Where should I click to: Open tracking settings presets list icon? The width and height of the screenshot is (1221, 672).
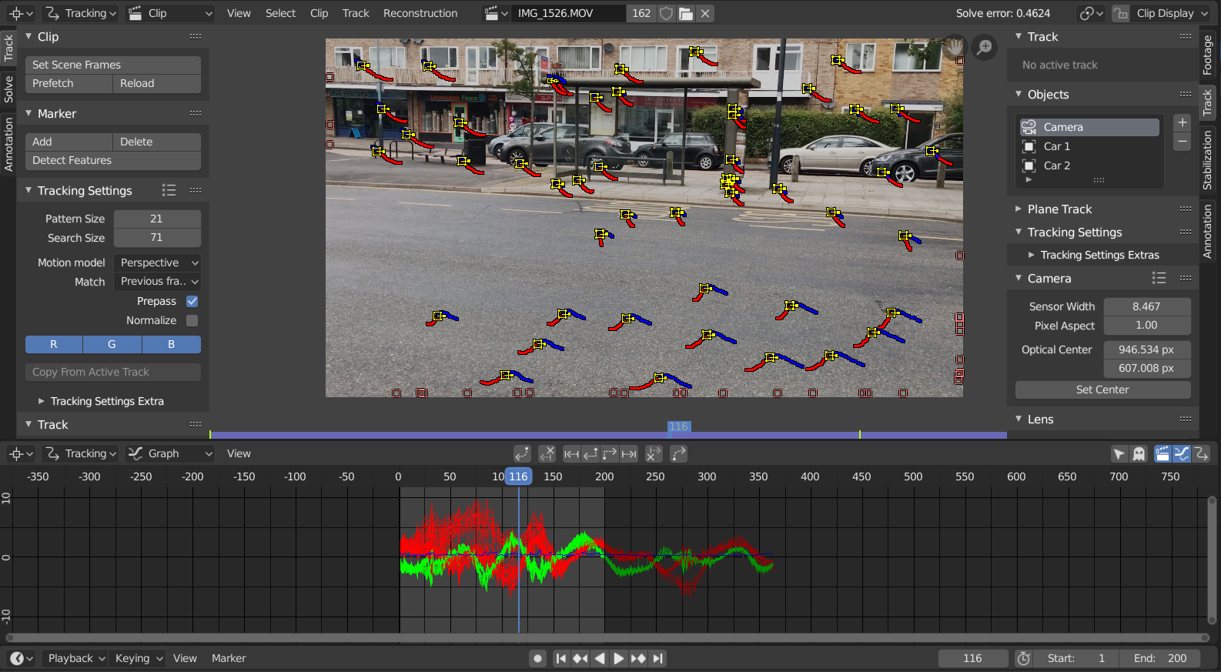point(169,190)
